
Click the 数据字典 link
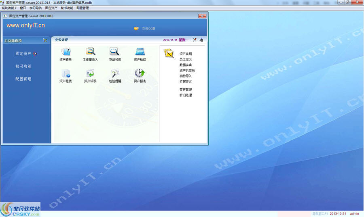coord(186,65)
